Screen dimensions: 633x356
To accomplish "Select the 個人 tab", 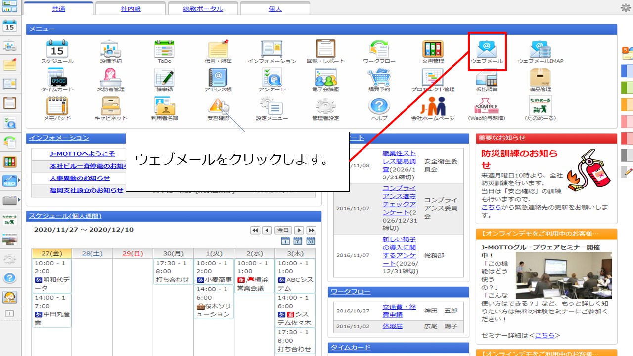I will (275, 9).
